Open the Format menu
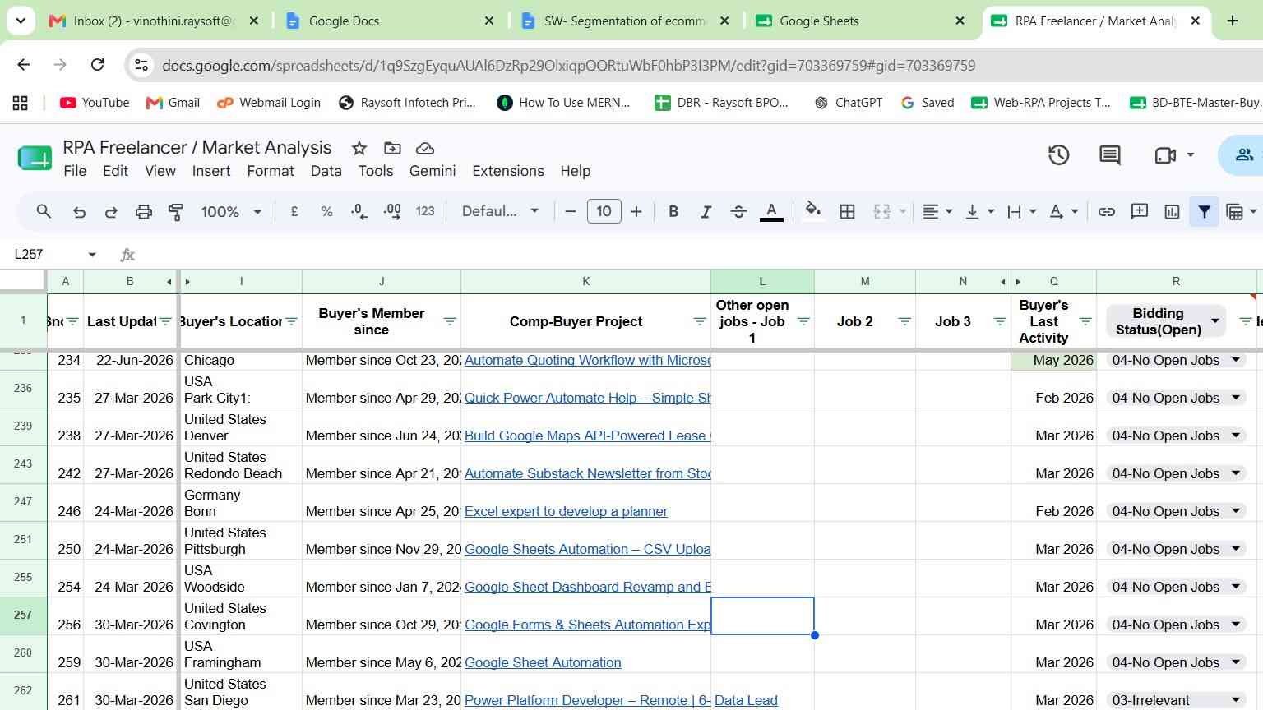This screenshot has height=710, width=1263. click(270, 171)
